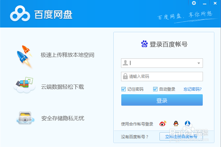Viewport: 221px width, 147px height.
Task: Click the 百度网盘 title text
Action: pyautogui.click(x=53, y=14)
